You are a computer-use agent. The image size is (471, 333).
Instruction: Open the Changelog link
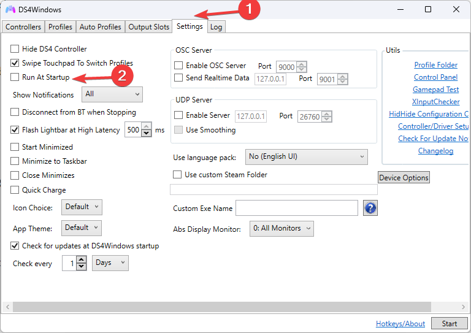[436, 151]
